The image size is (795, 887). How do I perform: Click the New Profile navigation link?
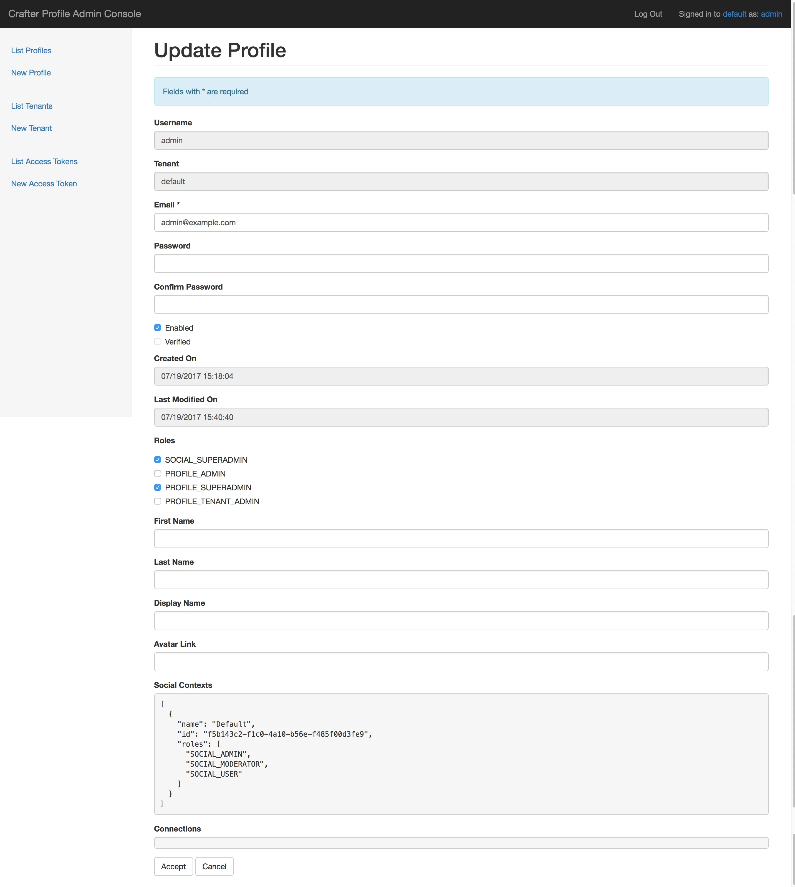[x=31, y=73]
